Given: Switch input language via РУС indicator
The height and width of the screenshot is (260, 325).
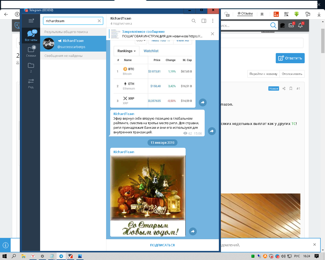Looking at the screenshot, I should pyautogui.click(x=297, y=256).
